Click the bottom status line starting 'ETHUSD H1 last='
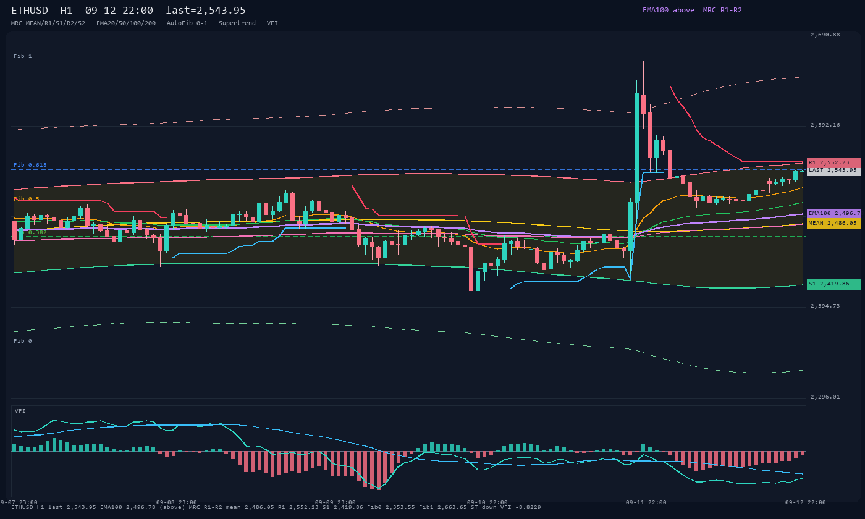The width and height of the screenshot is (865, 519). point(276,508)
